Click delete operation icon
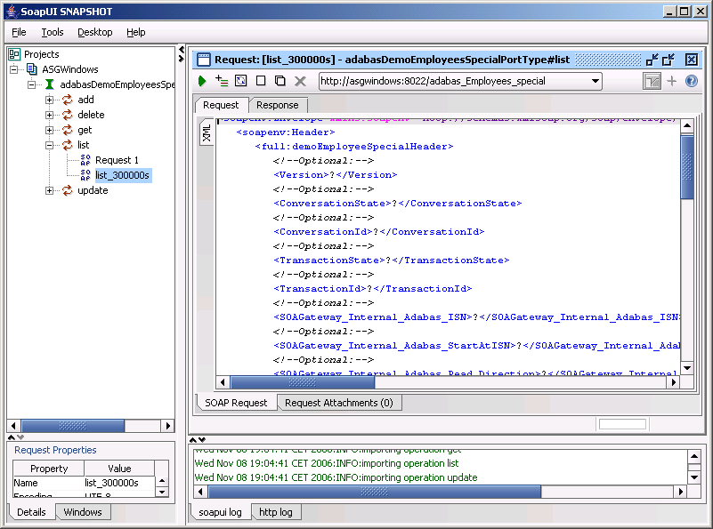Viewport: 713px width, 529px height. coord(68,115)
